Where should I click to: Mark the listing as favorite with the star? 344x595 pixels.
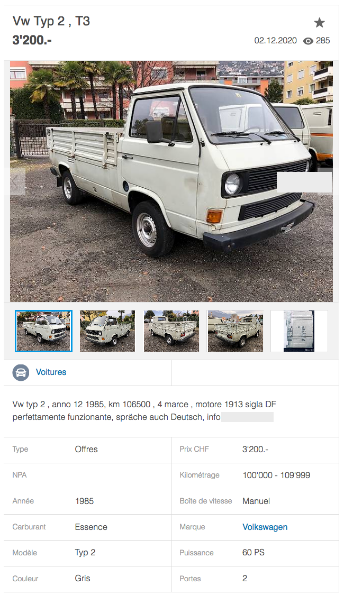click(x=319, y=23)
